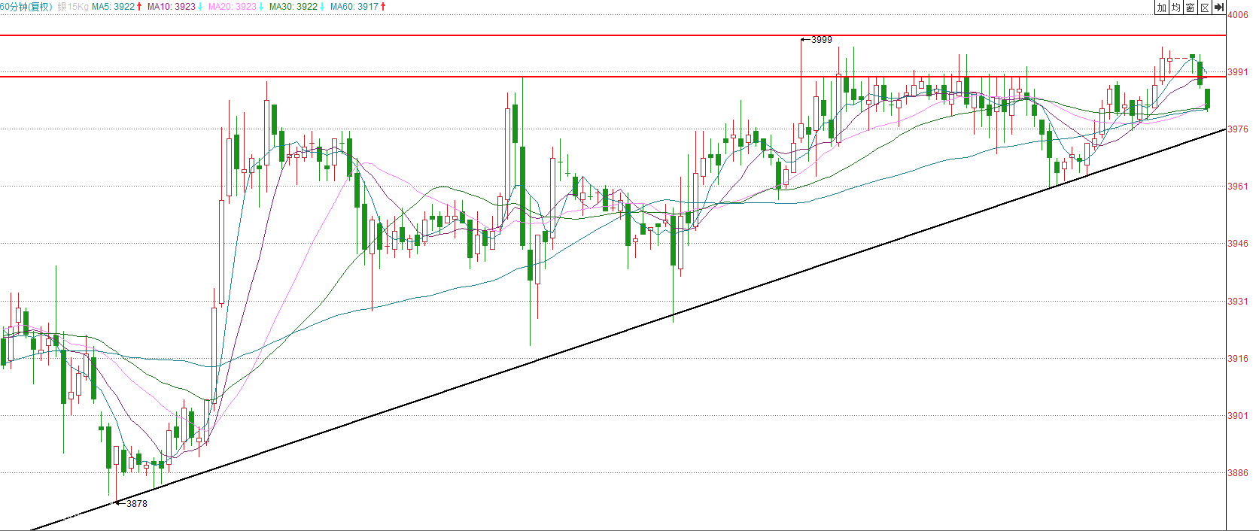1259x531 pixels.
Task: Select the 60分钟(复权) period label
Action: 26,7
